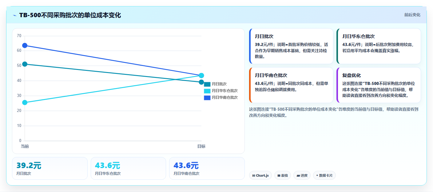Click the 60 y-axis tick label
The image size is (433, 192).
point(19,51)
